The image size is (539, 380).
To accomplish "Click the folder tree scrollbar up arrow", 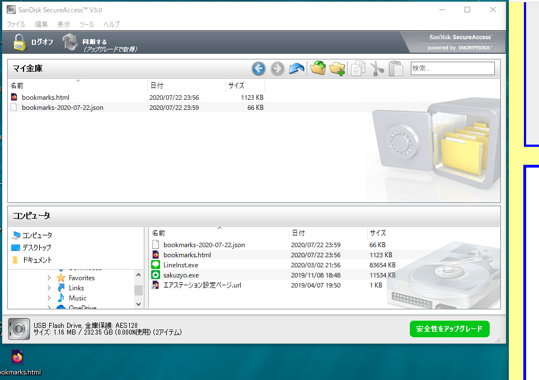I will coord(139,275).
